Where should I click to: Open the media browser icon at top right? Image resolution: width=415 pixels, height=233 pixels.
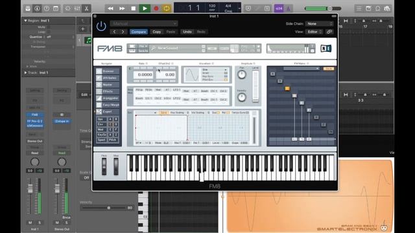point(387,8)
